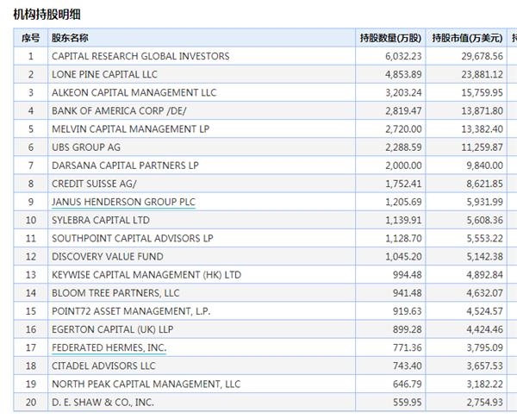Click D. E. SHAW & CO., INC. entry
The width and height of the screenshot is (517, 419).
click(x=103, y=403)
